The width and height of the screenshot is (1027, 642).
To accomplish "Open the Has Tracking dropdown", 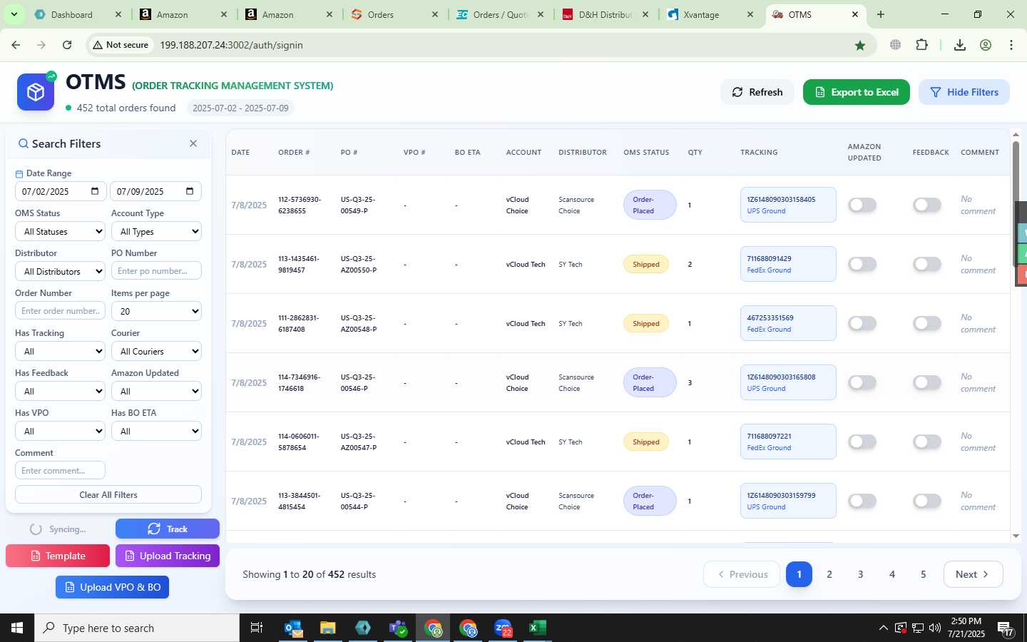I will pyautogui.click(x=60, y=351).
